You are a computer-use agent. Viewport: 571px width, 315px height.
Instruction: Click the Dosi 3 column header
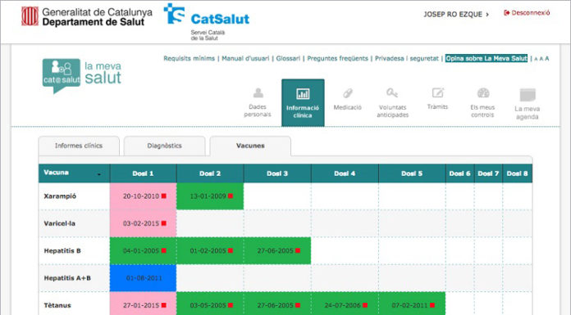277,173
